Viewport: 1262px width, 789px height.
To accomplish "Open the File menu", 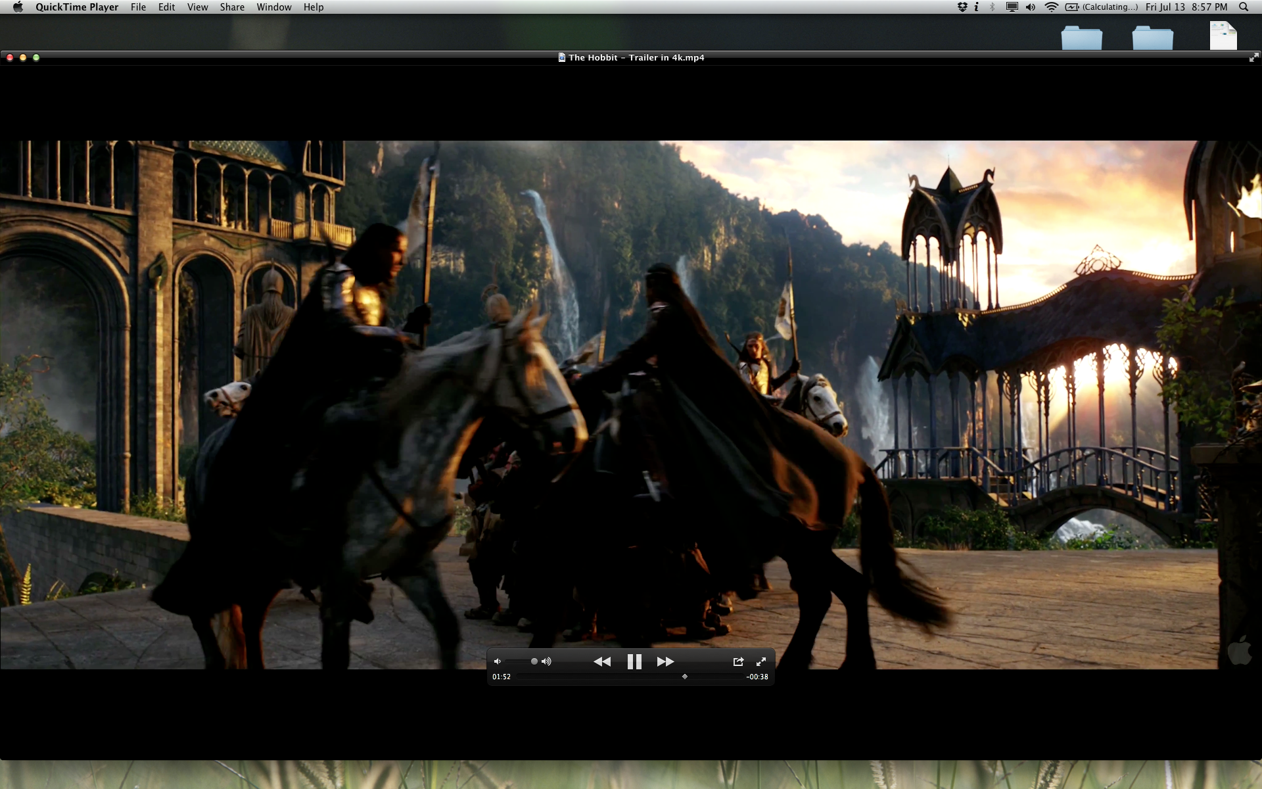I will (x=138, y=7).
